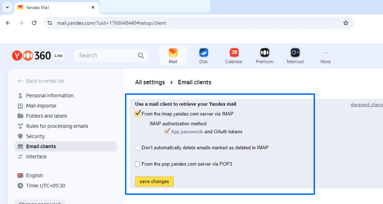The height and width of the screenshot is (204, 383).
Task: Toggle App passwords and OAuth tokens checkbox
Action: [167, 132]
